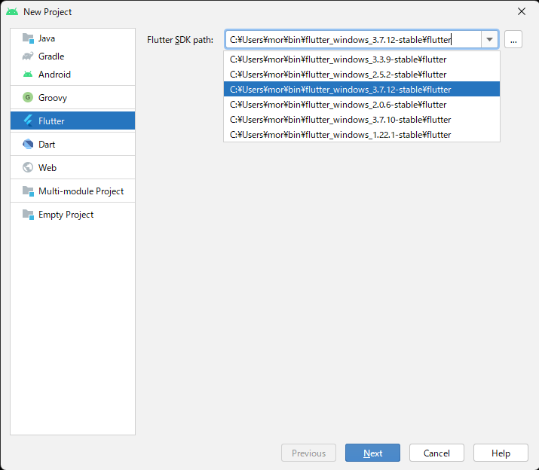Click the Multi-module Project folder icon

click(x=28, y=191)
